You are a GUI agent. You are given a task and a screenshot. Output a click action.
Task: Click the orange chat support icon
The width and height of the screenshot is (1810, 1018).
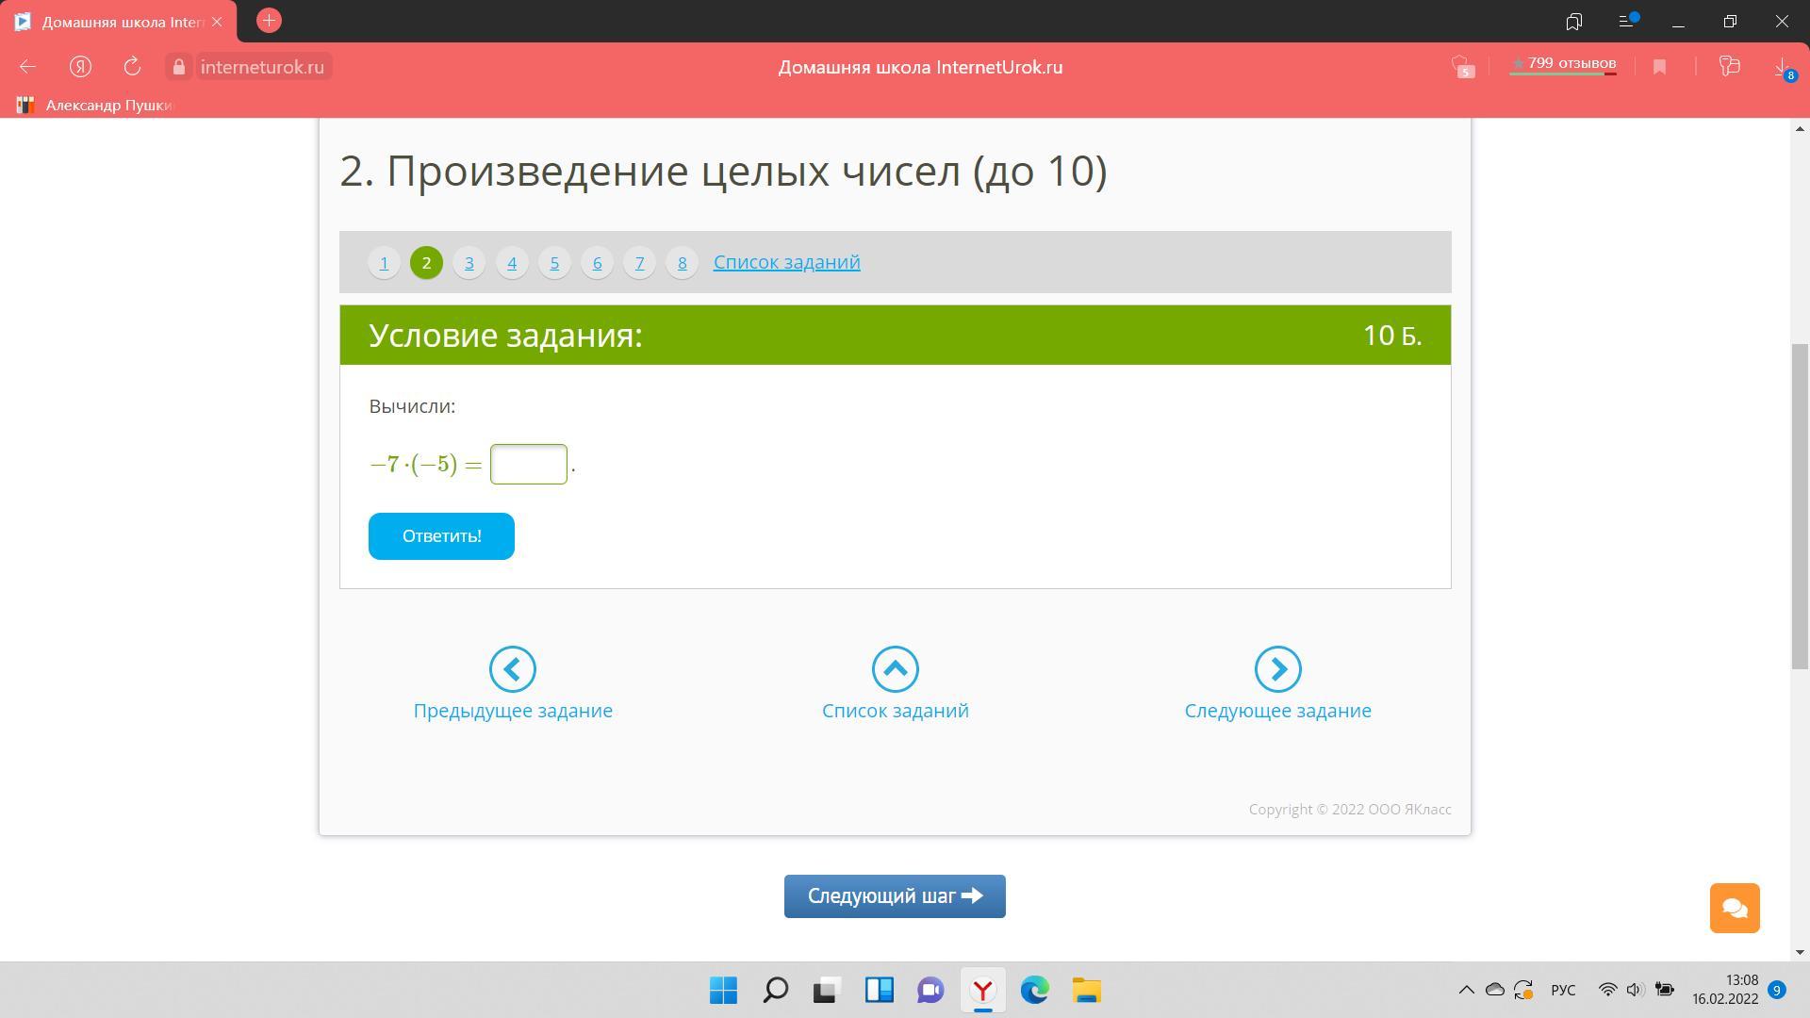click(x=1735, y=908)
